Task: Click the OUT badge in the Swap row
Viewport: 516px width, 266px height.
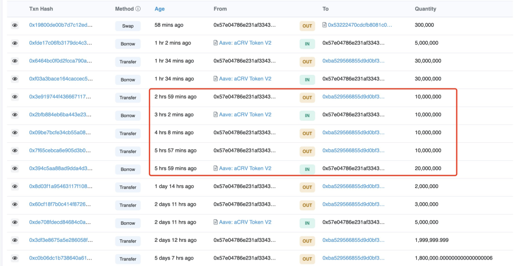Action: tap(307, 26)
